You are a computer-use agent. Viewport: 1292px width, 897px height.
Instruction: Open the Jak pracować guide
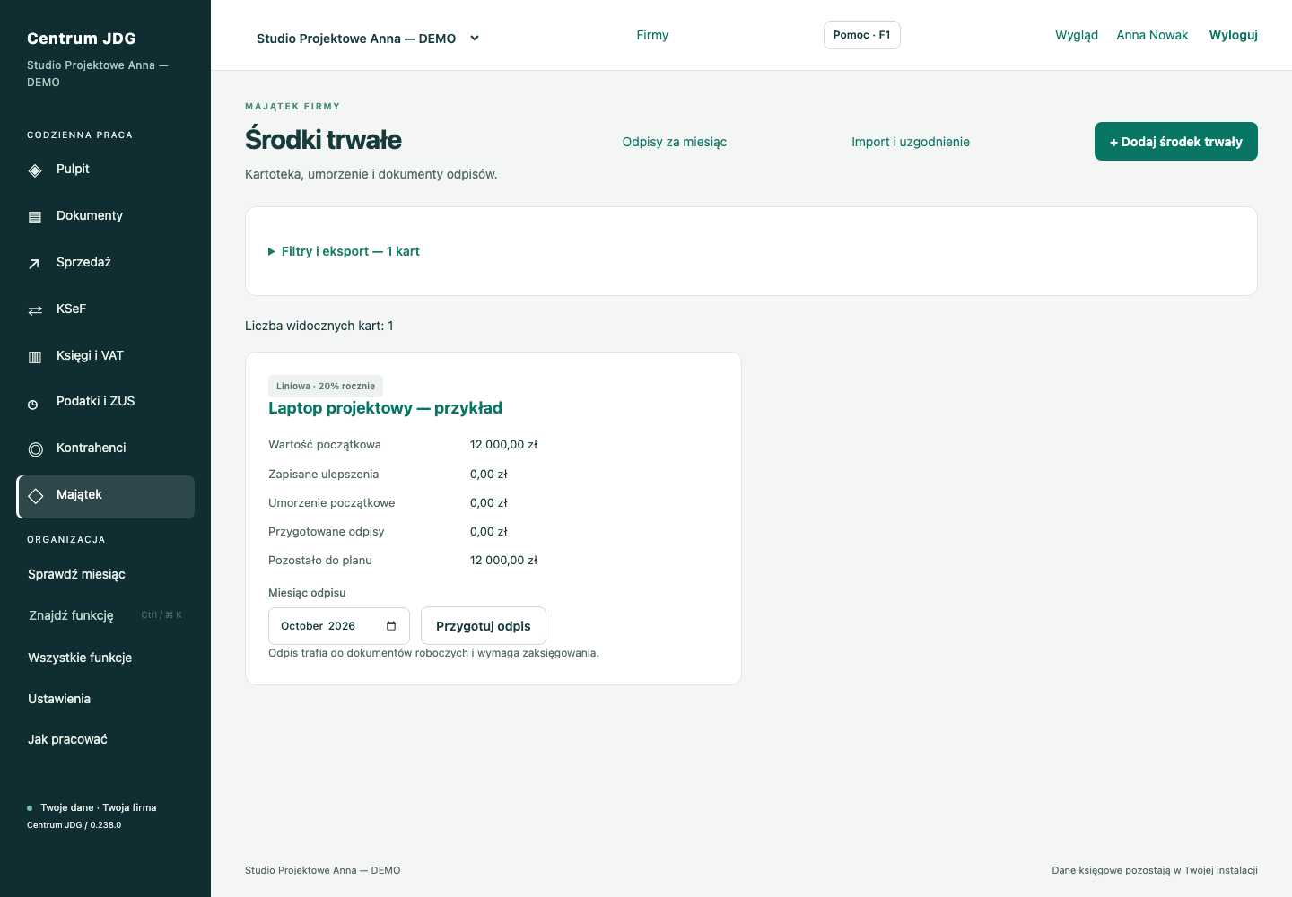106,739
